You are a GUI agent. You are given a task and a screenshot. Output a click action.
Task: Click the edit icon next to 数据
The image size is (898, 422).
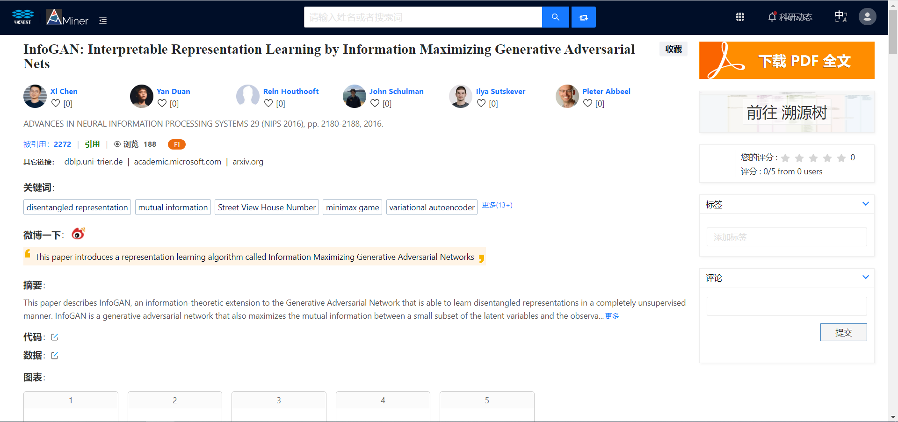pos(55,356)
